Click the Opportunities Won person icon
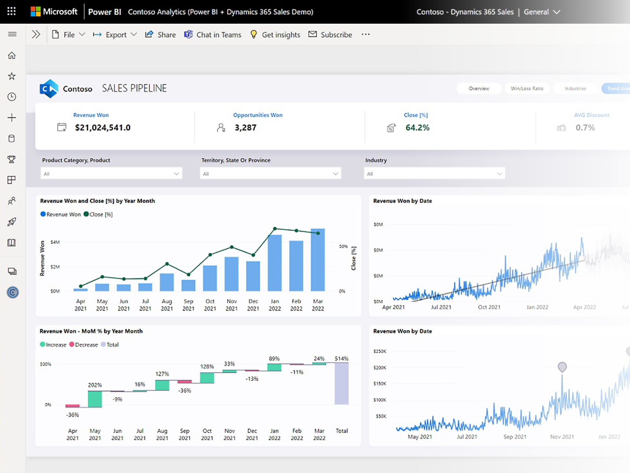The width and height of the screenshot is (630, 473). 221,127
